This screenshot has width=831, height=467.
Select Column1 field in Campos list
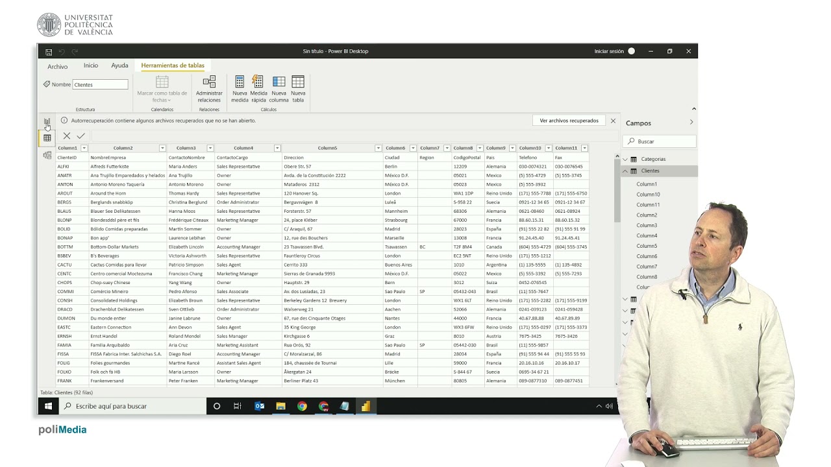pos(647,184)
